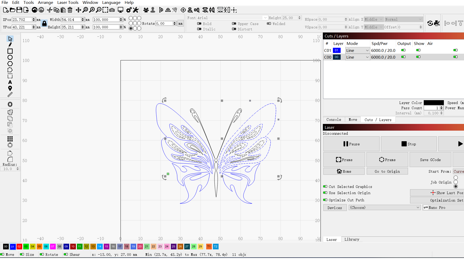
Task: Open Mode dropdown for layer C00
Action: pos(357,57)
